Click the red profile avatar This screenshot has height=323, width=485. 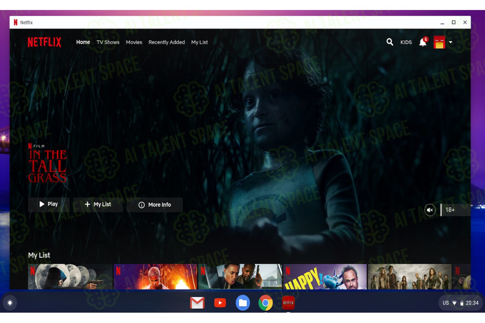(439, 42)
